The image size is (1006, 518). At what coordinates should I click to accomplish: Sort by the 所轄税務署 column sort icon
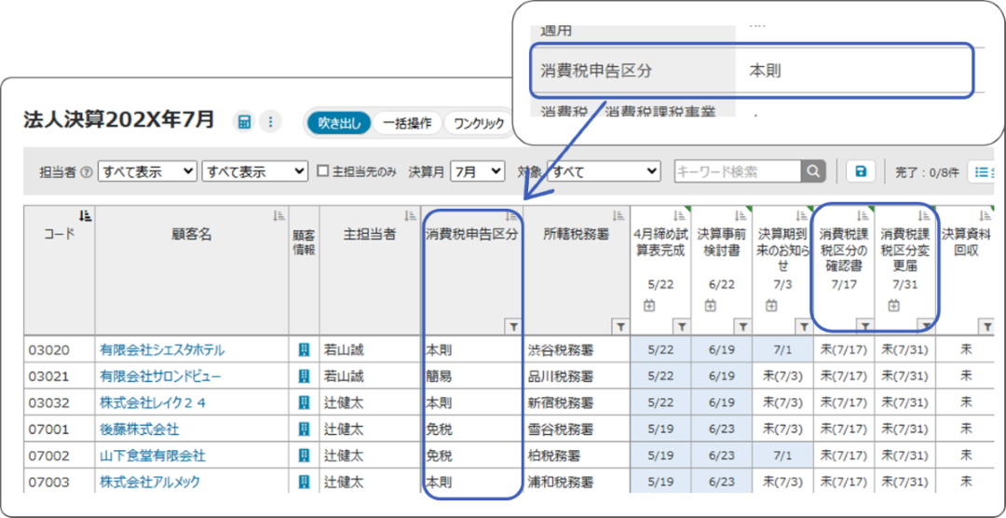click(619, 215)
